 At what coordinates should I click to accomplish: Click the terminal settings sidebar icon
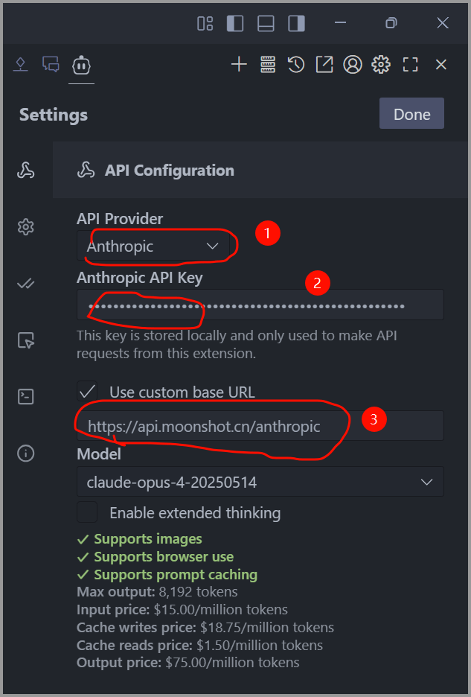point(26,396)
